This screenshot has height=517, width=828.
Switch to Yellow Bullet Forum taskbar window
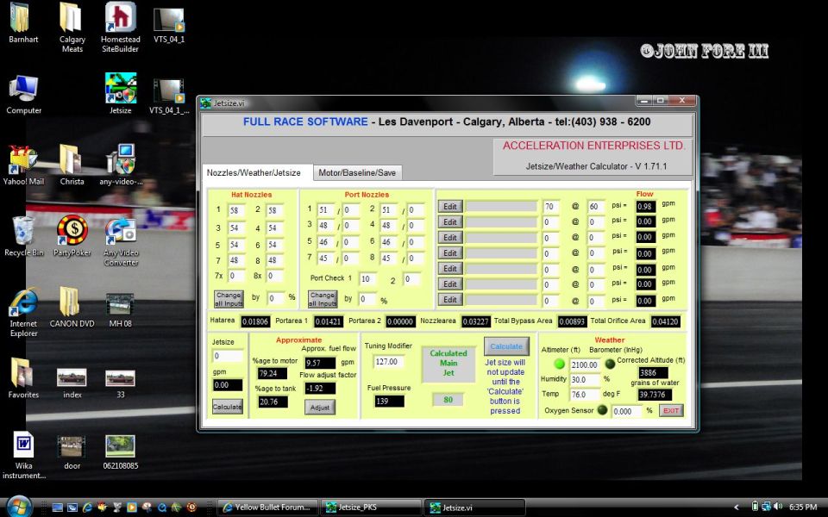(x=267, y=508)
